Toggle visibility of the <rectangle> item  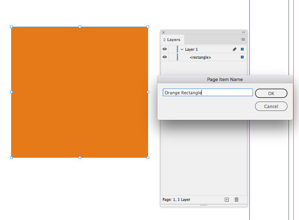click(x=165, y=57)
